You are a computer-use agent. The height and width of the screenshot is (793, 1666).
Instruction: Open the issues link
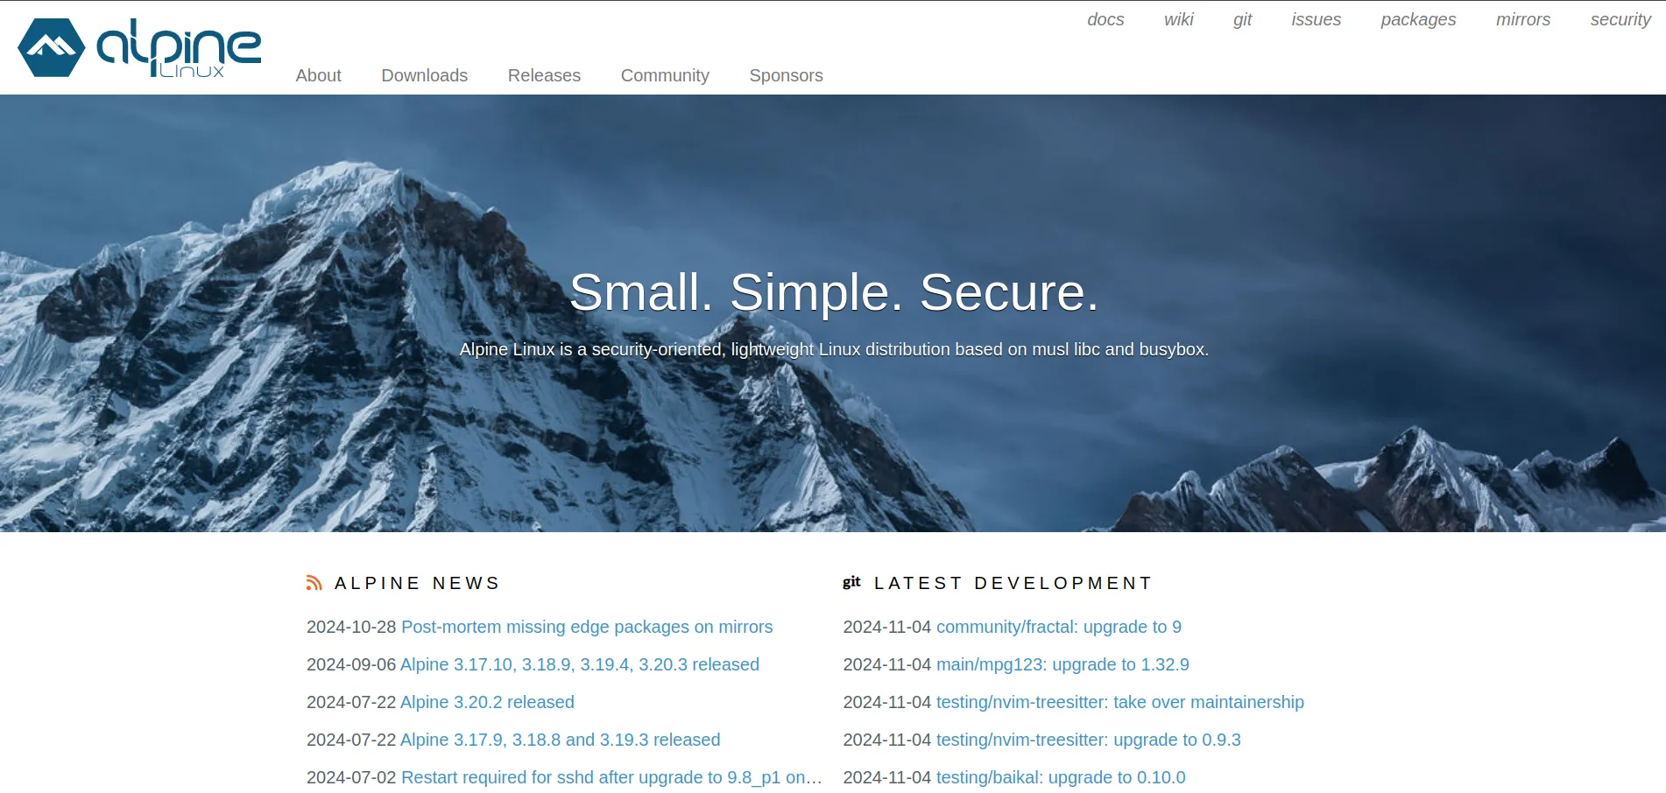coord(1316,19)
